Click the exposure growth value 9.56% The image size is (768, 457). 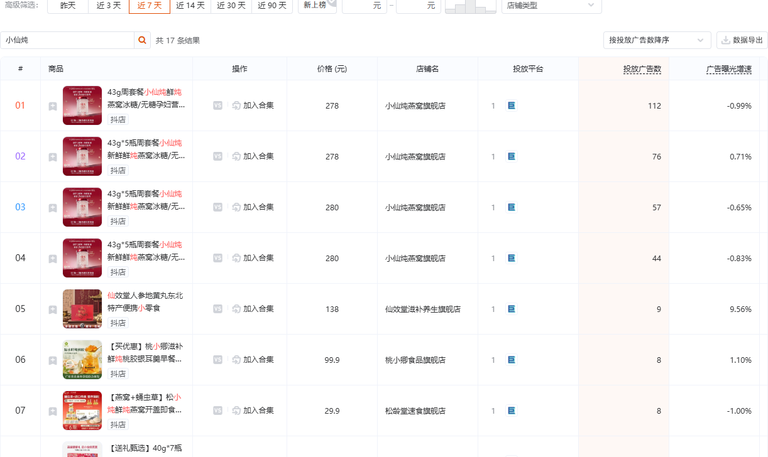pyautogui.click(x=740, y=309)
